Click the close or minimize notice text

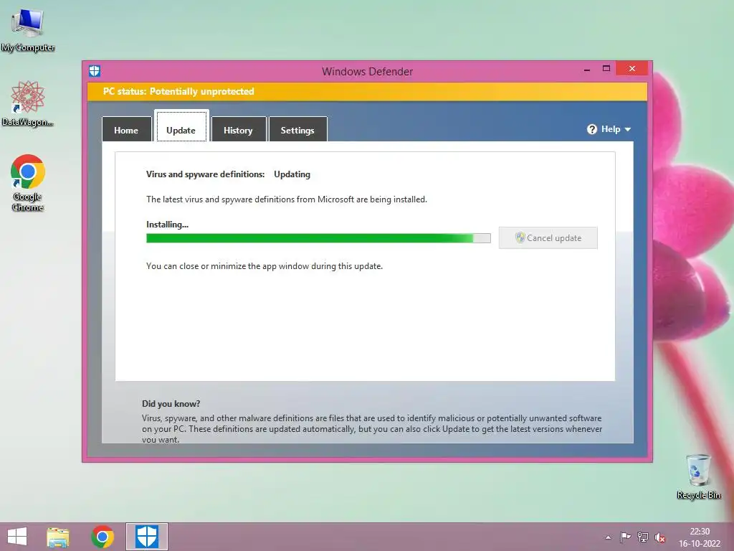264,266
